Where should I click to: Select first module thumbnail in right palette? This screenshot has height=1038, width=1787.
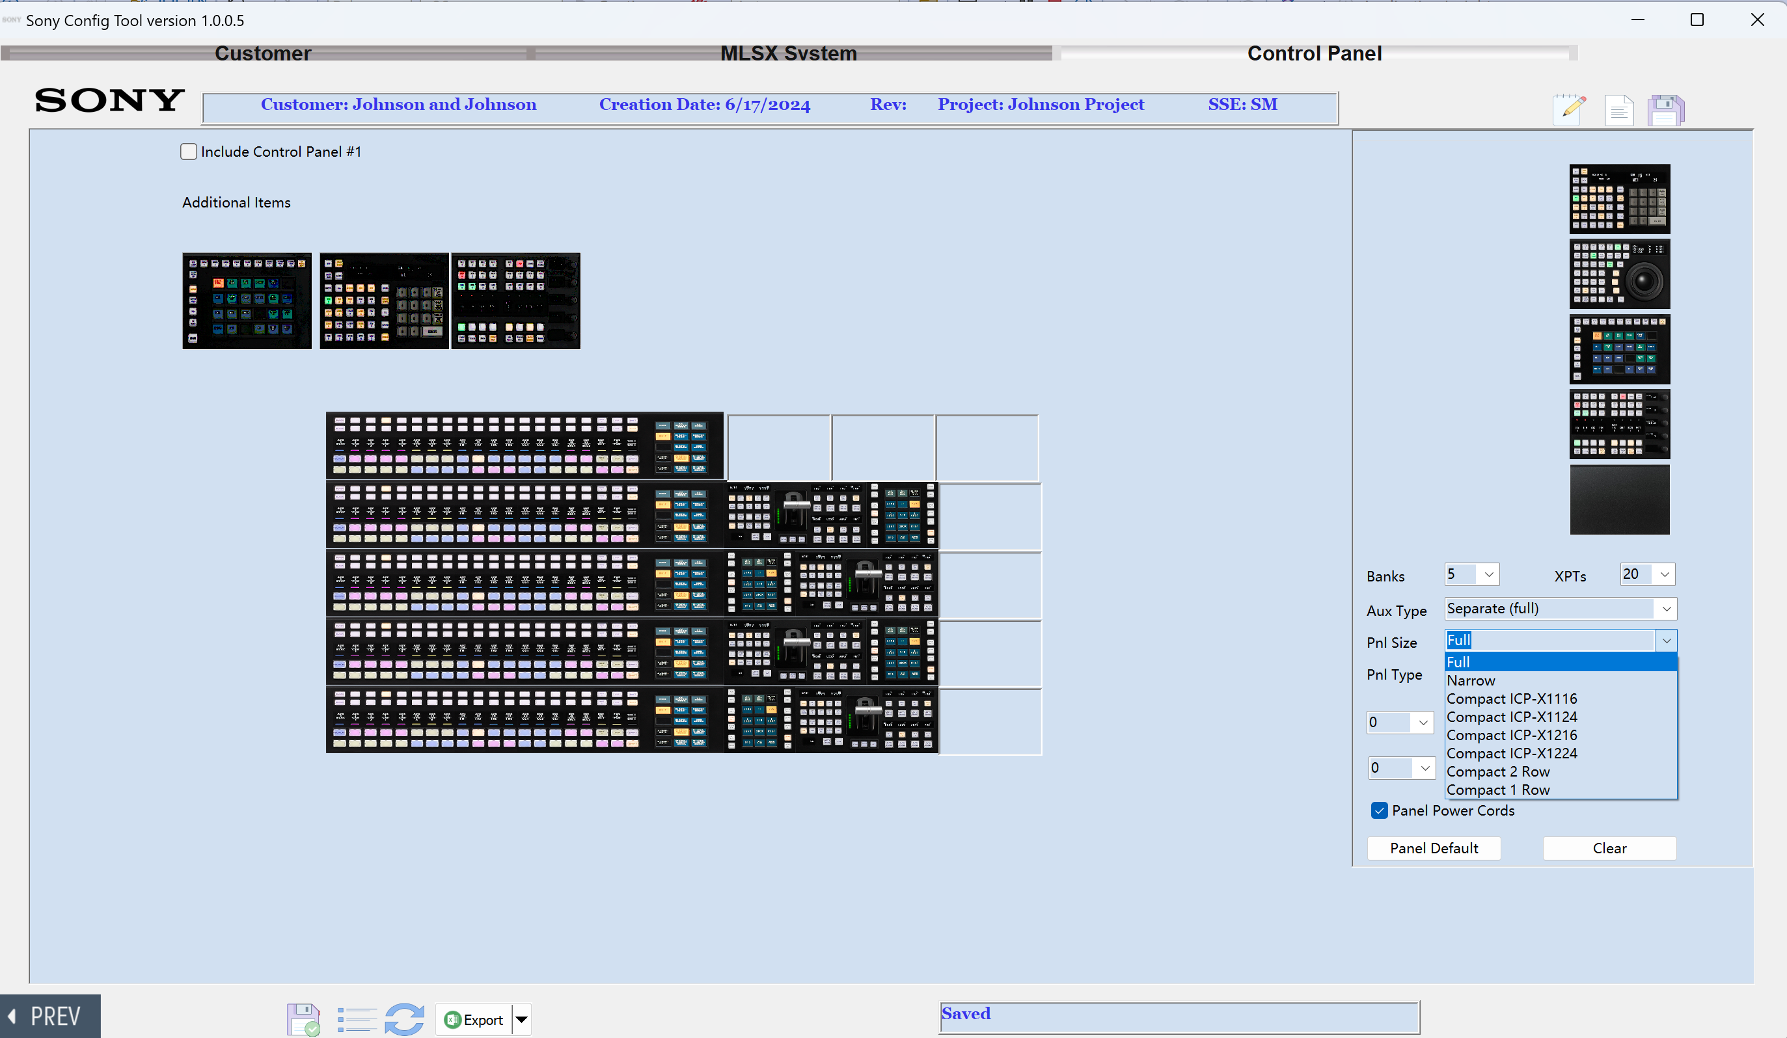point(1620,199)
